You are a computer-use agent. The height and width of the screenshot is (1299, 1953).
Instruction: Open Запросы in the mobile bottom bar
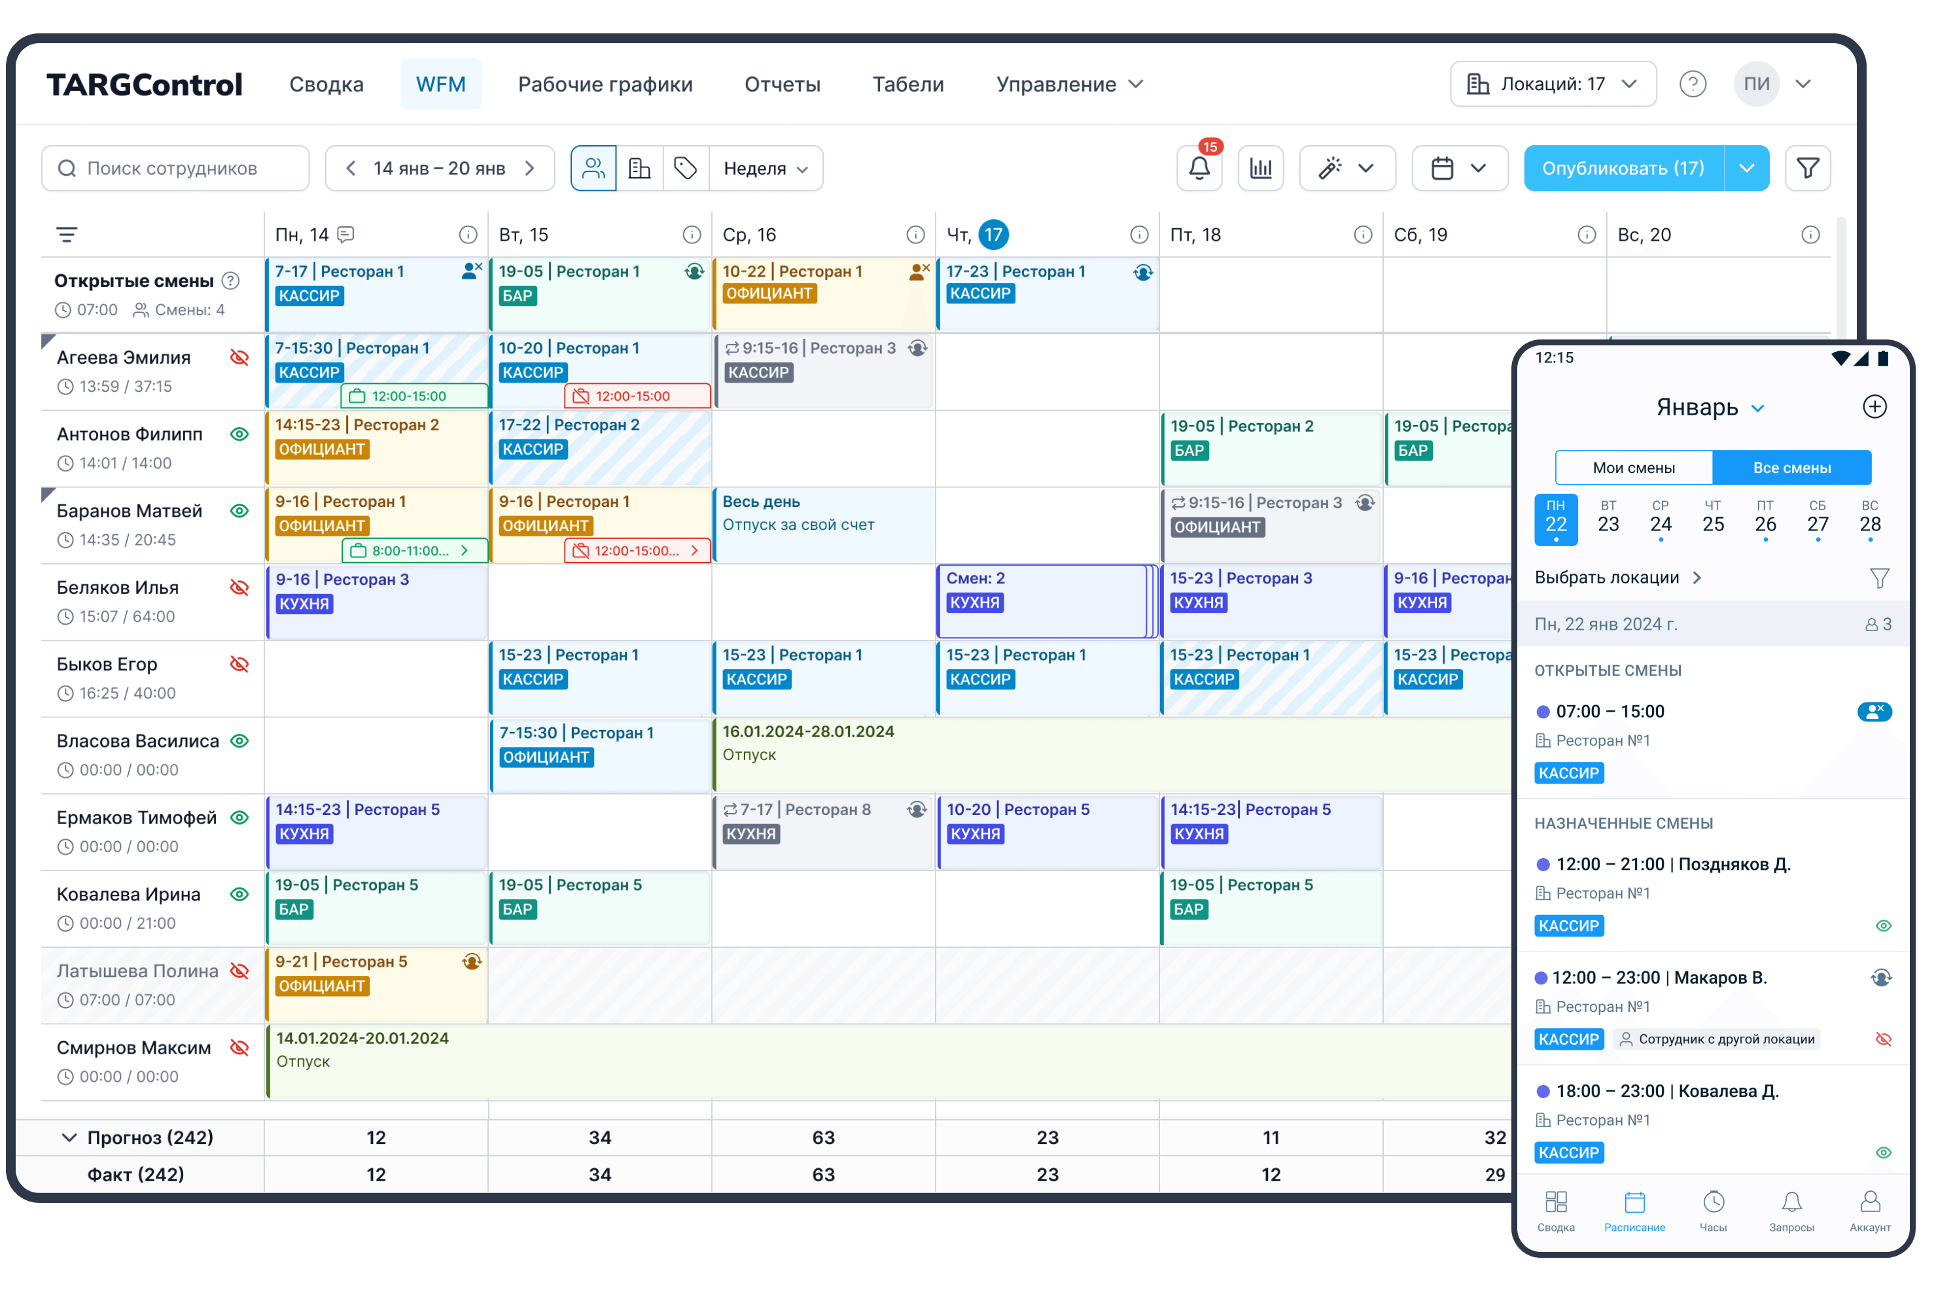pos(1791,1211)
